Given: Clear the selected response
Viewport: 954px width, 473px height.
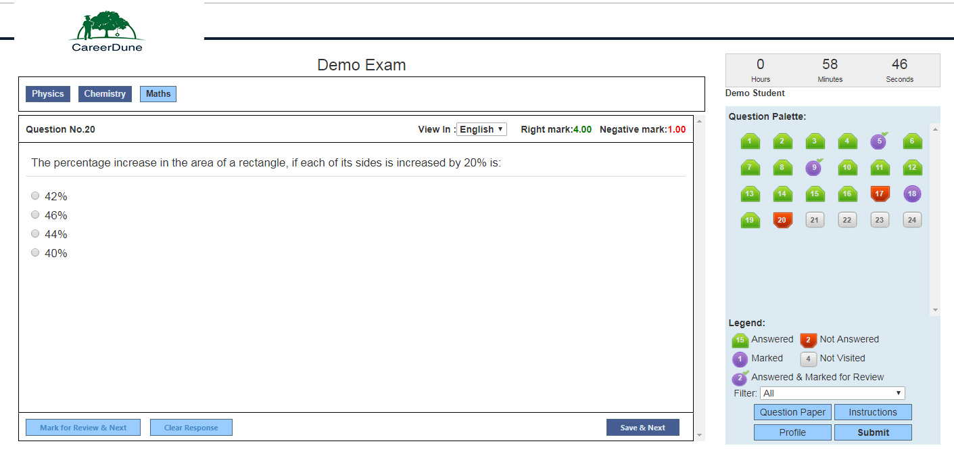Looking at the screenshot, I should (191, 428).
